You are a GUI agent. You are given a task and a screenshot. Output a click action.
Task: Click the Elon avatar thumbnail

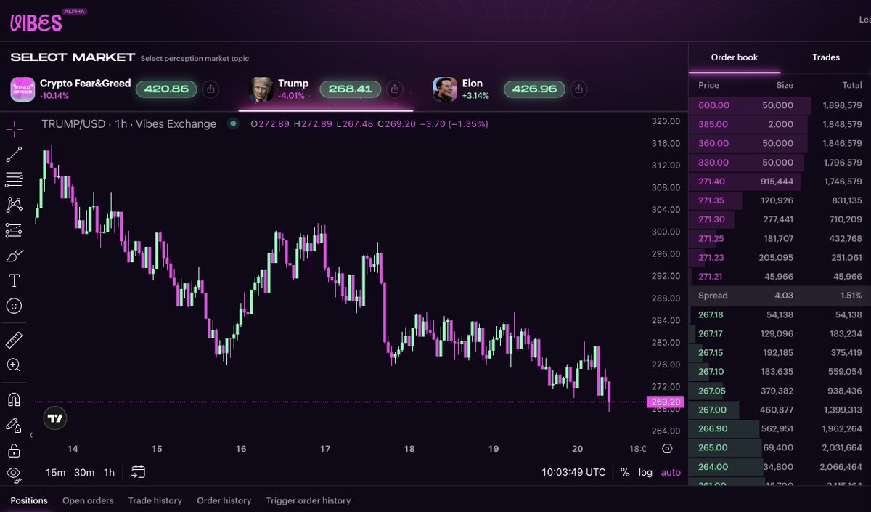[445, 89]
